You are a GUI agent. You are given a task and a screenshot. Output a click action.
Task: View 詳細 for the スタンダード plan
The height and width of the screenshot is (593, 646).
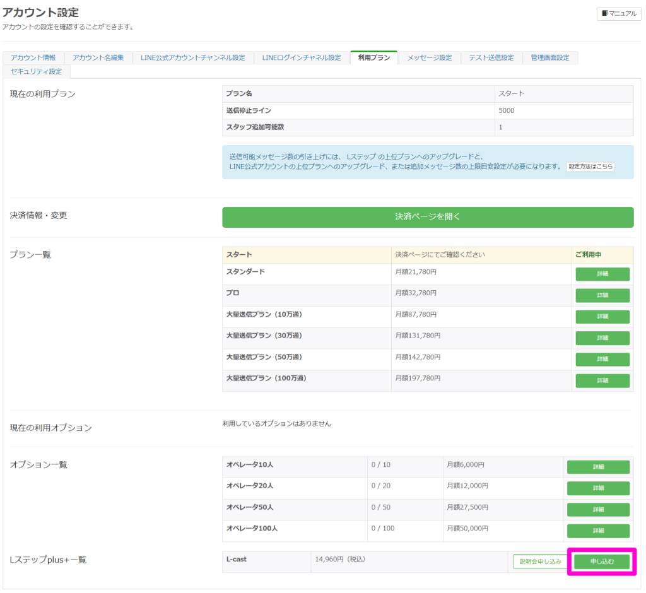602,274
